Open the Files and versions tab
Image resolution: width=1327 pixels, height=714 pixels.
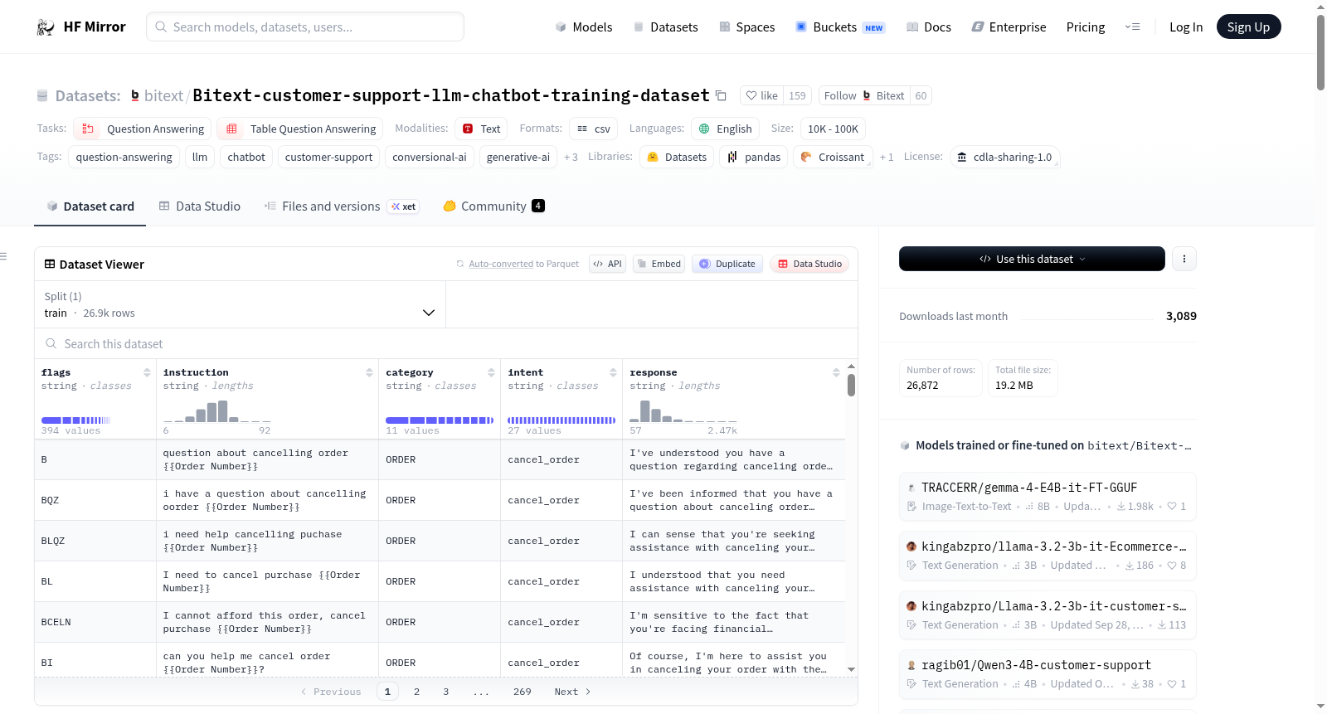[x=341, y=206]
